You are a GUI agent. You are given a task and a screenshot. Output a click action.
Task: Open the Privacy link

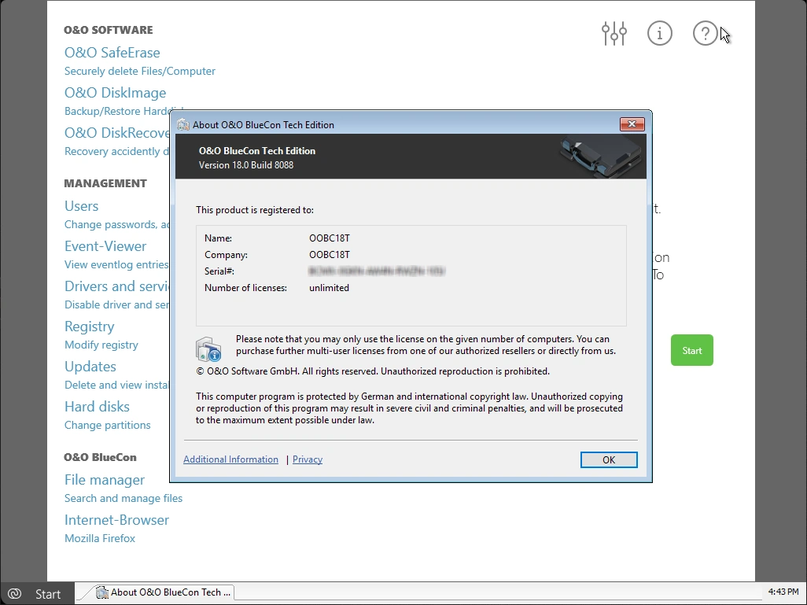click(x=308, y=459)
